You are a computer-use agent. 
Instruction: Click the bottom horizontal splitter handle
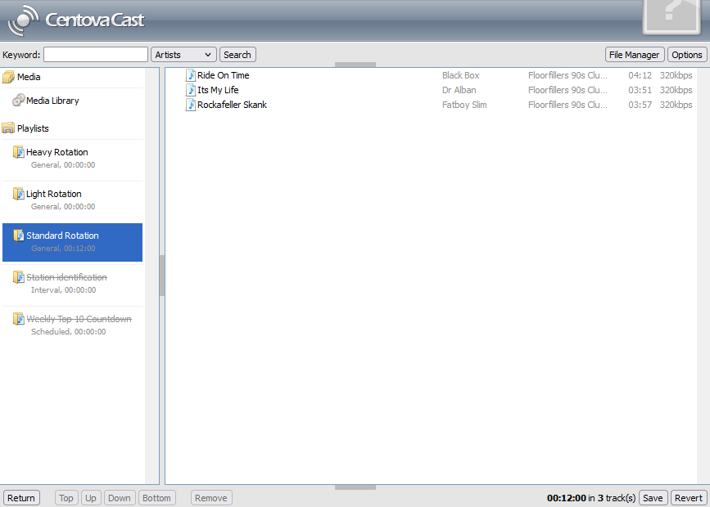355,487
